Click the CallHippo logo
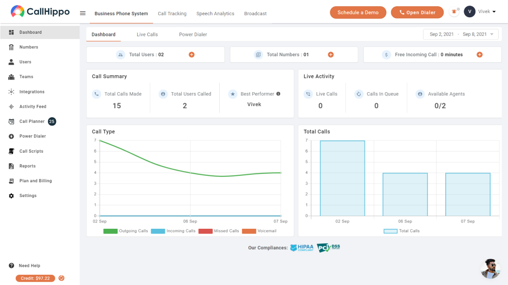 click(x=40, y=12)
